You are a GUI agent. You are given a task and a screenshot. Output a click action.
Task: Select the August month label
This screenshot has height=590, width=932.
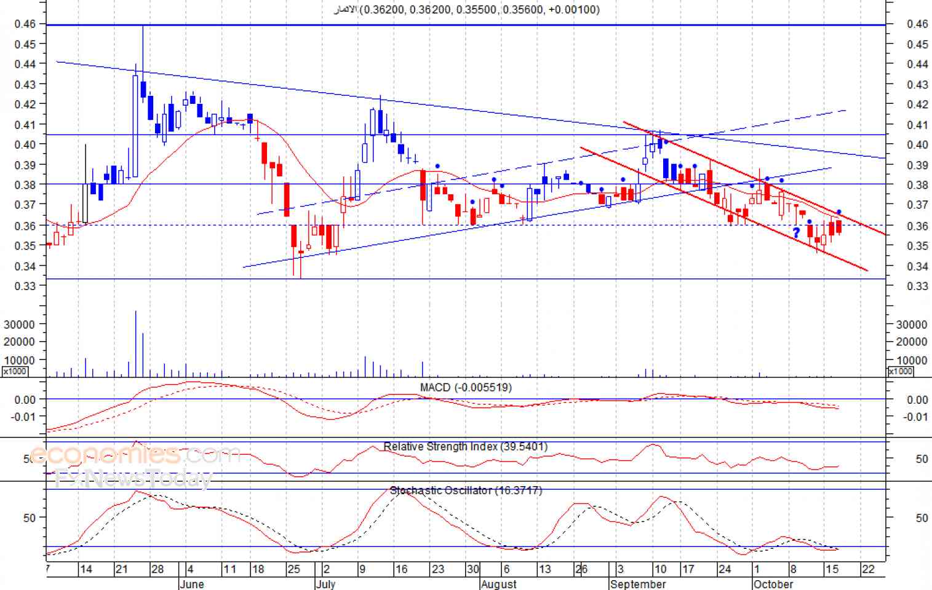pyautogui.click(x=499, y=584)
